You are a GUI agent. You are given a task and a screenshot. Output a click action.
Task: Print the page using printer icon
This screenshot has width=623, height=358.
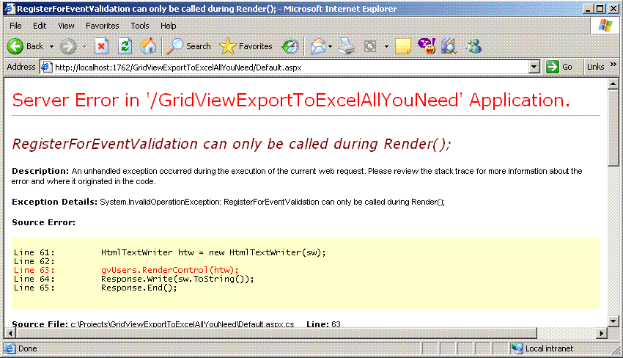pos(347,46)
